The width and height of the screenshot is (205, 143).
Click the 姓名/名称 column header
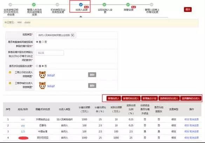(23, 109)
